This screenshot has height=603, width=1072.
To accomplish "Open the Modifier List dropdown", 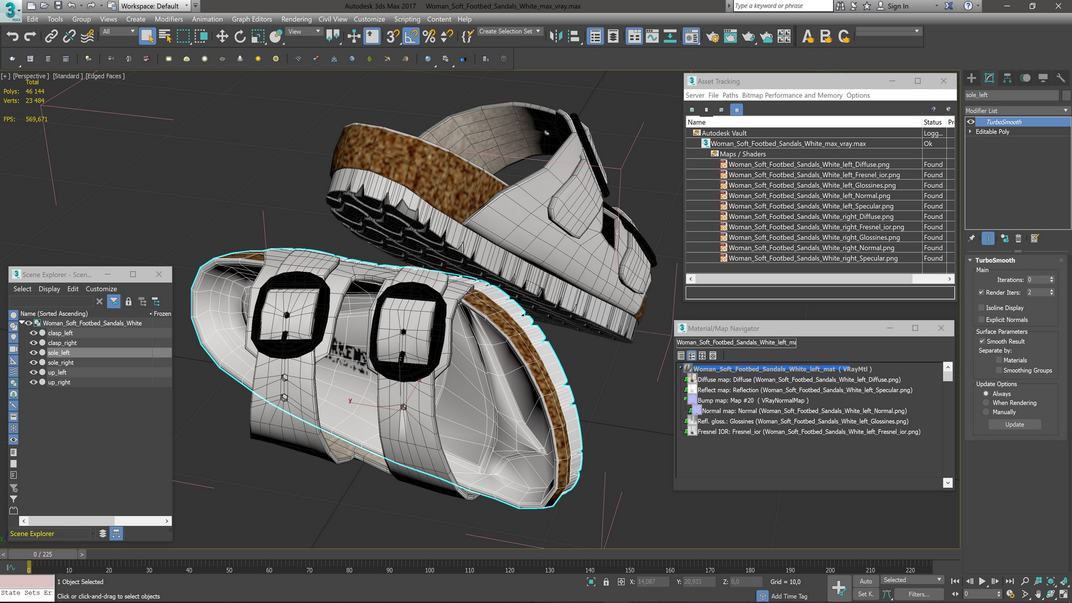I will coord(1017,111).
